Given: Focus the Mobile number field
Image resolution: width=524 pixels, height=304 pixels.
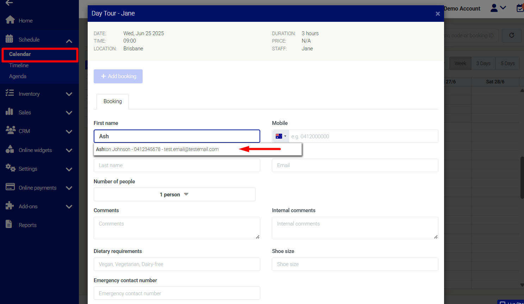Looking at the screenshot, I should [x=363, y=136].
